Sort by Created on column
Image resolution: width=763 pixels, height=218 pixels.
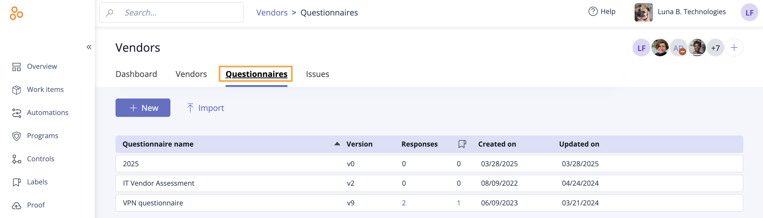pos(497,144)
